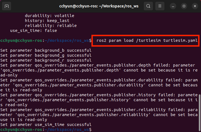Click the publisher.reliability failed message
The image size is (201, 132).
[x=99, y=115]
